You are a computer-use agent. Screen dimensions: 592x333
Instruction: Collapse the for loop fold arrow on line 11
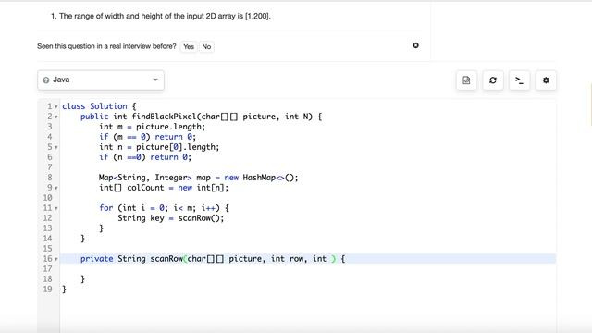[x=56, y=208]
